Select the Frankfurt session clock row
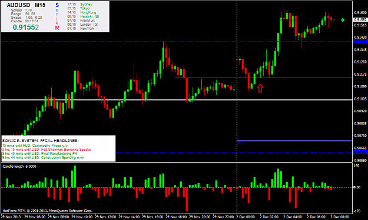The height and width of the screenshot is (220, 368). tap(81, 21)
